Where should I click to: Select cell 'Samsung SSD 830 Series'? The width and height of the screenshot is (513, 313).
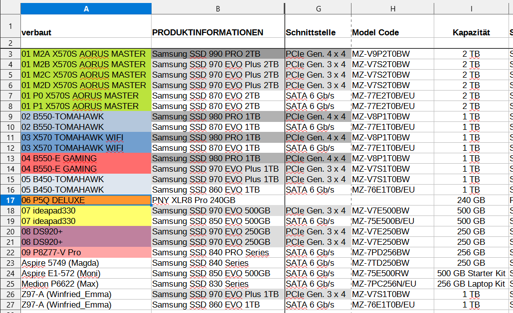point(218,284)
